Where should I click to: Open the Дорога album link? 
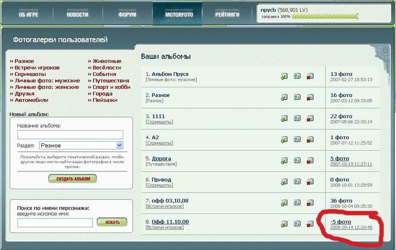tap(161, 159)
